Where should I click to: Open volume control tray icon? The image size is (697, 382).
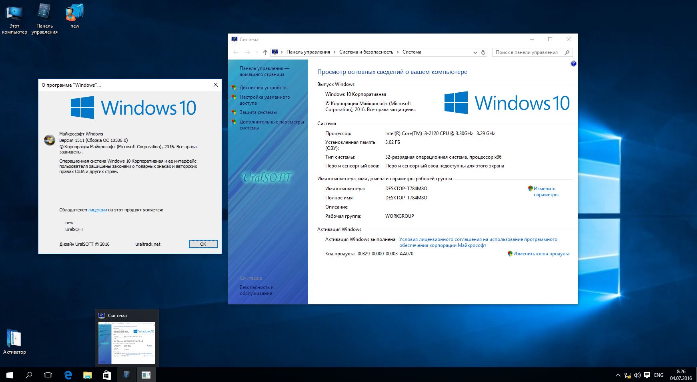(637, 375)
